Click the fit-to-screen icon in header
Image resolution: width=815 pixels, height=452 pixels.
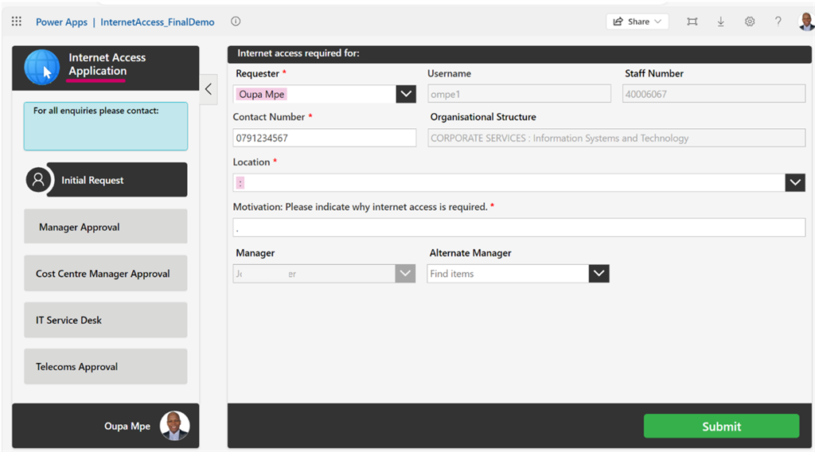692,21
